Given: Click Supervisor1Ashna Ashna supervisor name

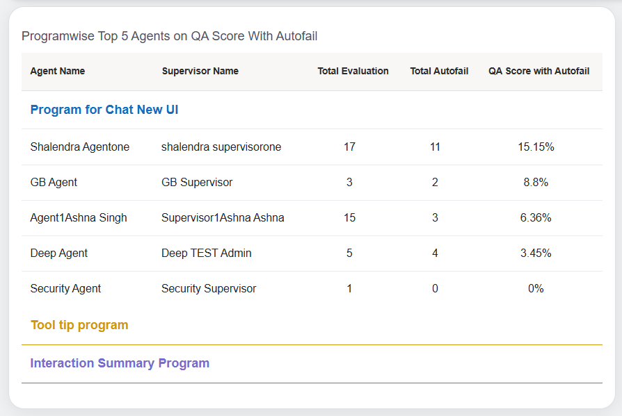Looking at the screenshot, I should click(223, 218).
